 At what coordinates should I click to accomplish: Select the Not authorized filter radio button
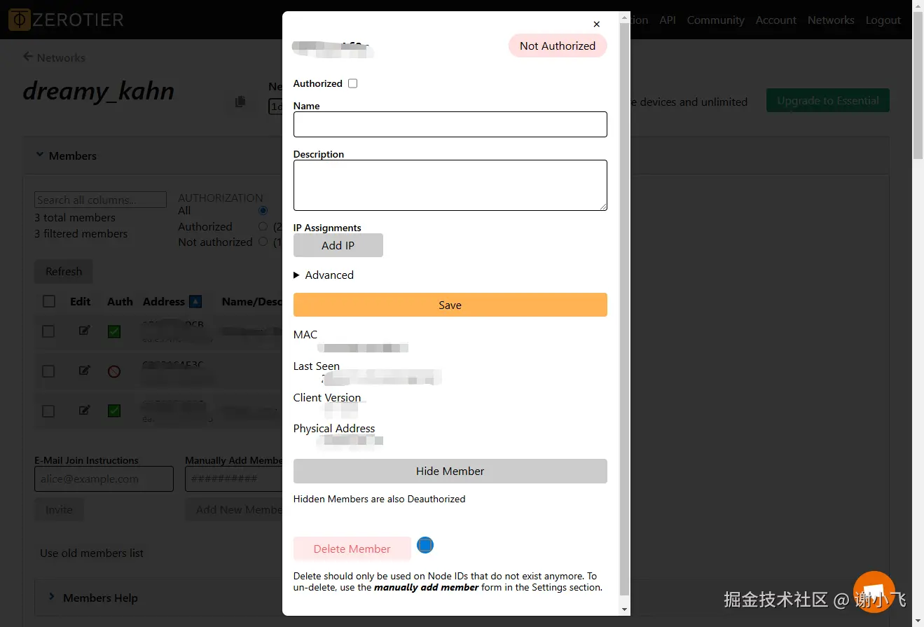click(x=263, y=242)
